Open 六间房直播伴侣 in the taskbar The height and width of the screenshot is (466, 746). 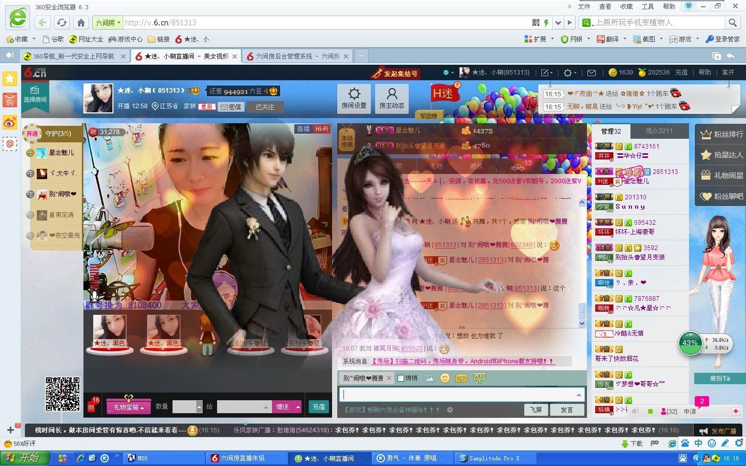(248, 458)
